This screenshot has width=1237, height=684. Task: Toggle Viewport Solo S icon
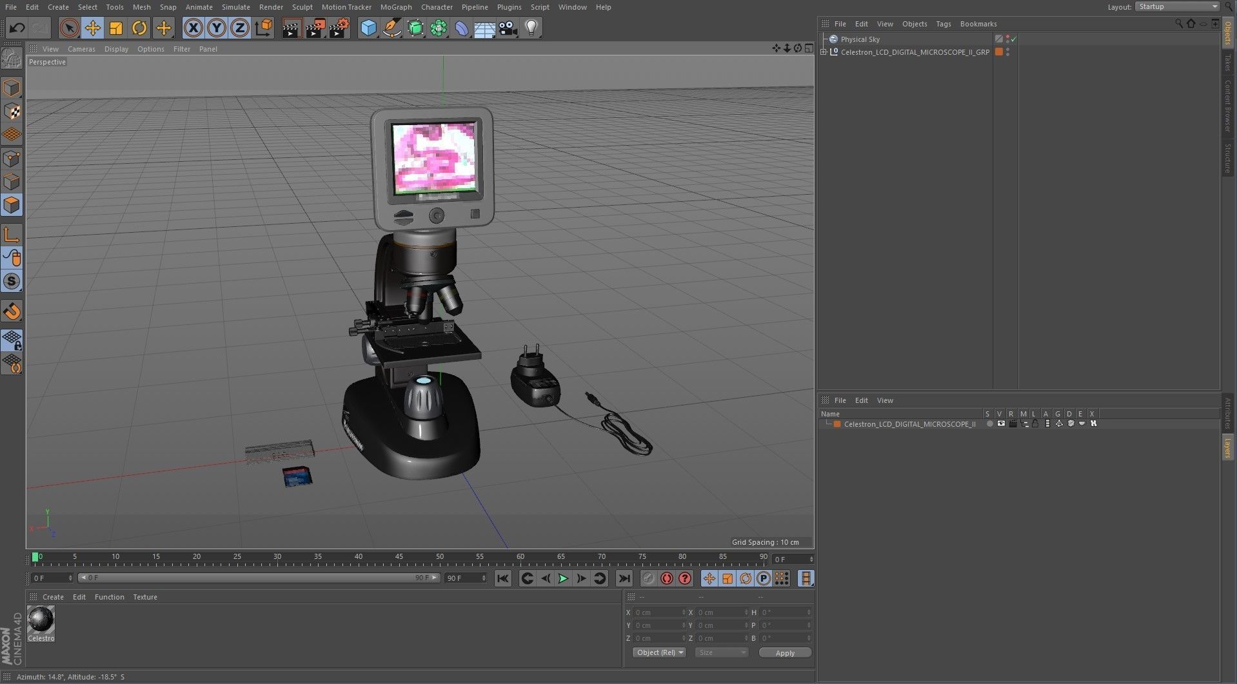[x=12, y=282]
